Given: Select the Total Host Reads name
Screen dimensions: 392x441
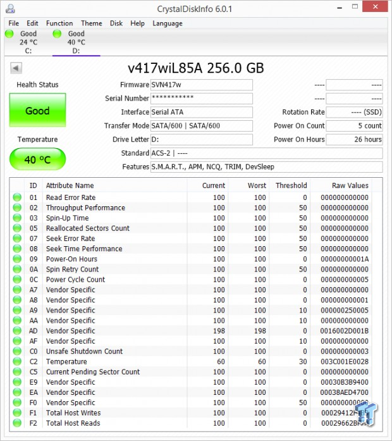Looking at the screenshot, I should [x=73, y=423].
